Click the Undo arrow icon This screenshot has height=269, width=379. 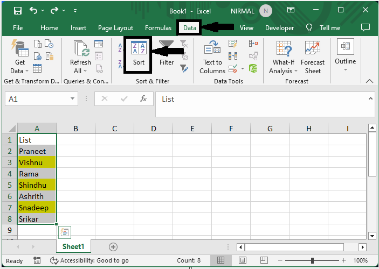[x=33, y=10]
